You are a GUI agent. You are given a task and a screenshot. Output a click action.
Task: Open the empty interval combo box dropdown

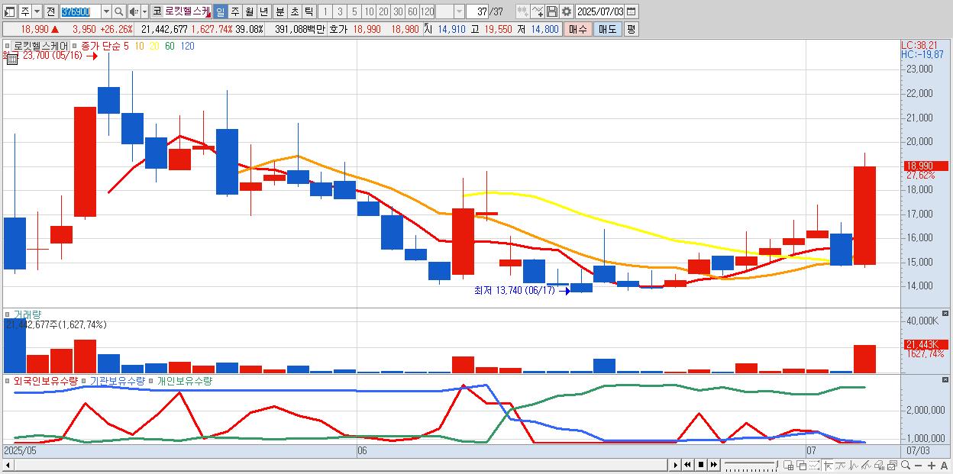coord(459,11)
